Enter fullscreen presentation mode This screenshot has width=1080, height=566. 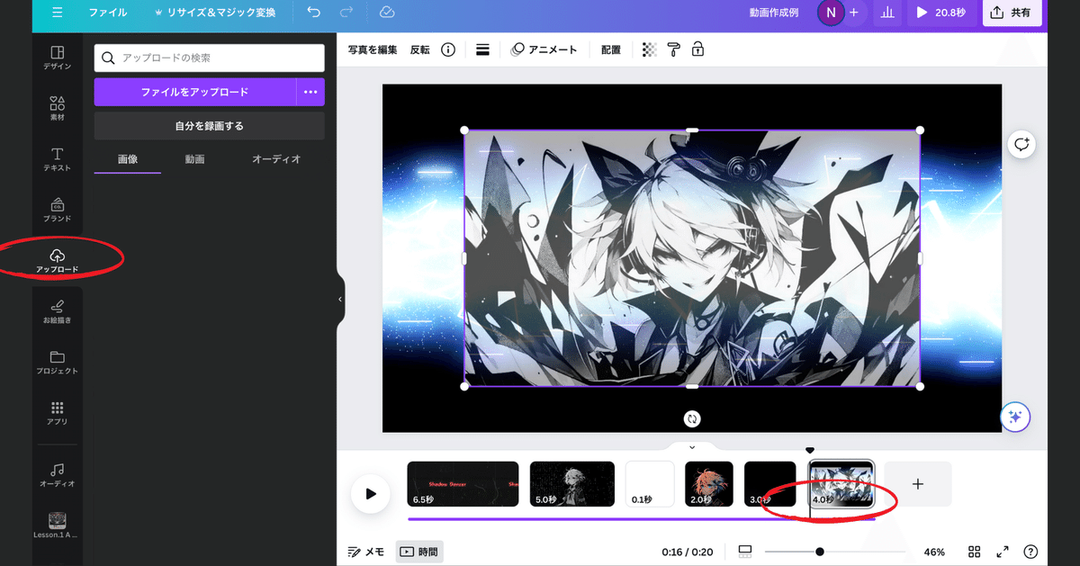pyautogui.click(x=1003, y=552)
